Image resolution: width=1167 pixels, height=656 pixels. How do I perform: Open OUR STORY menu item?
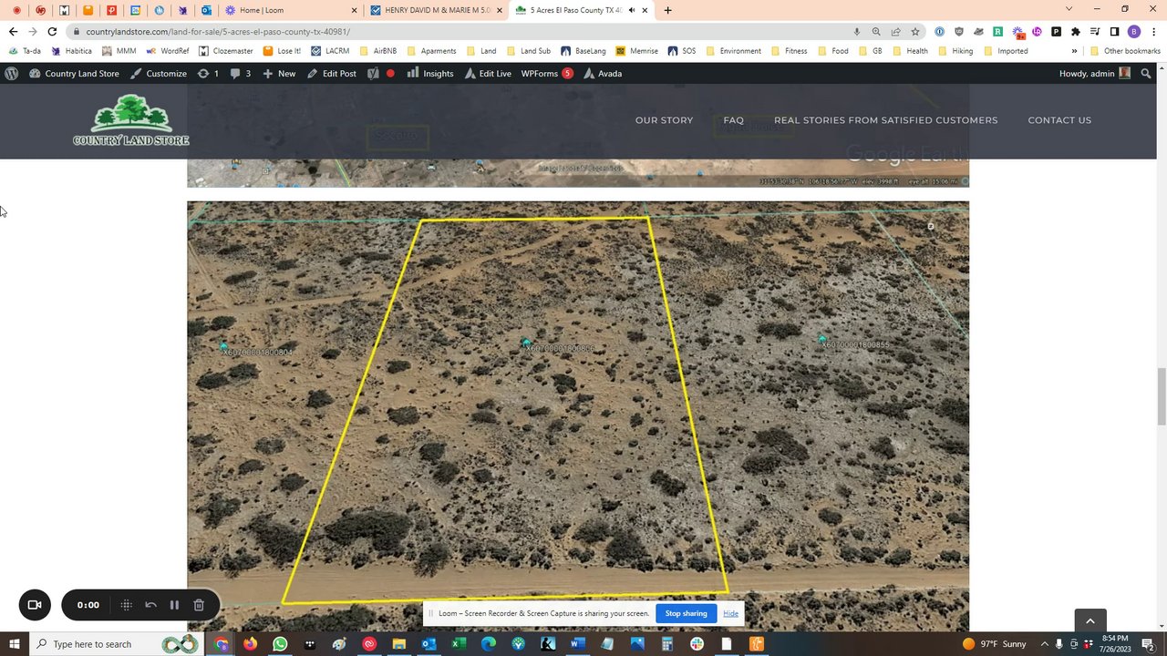click(x=664, y=120)
